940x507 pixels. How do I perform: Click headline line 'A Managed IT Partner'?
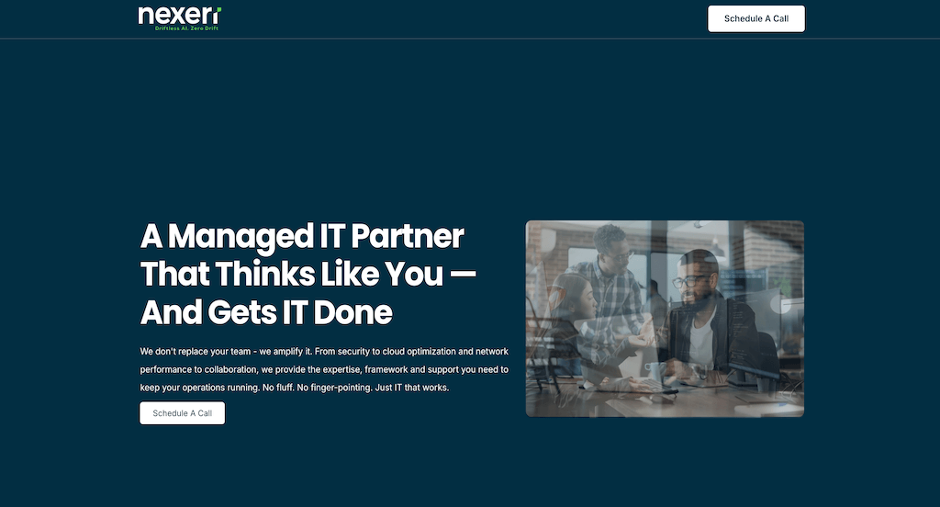pyautogui.click(x=302, y=236)
